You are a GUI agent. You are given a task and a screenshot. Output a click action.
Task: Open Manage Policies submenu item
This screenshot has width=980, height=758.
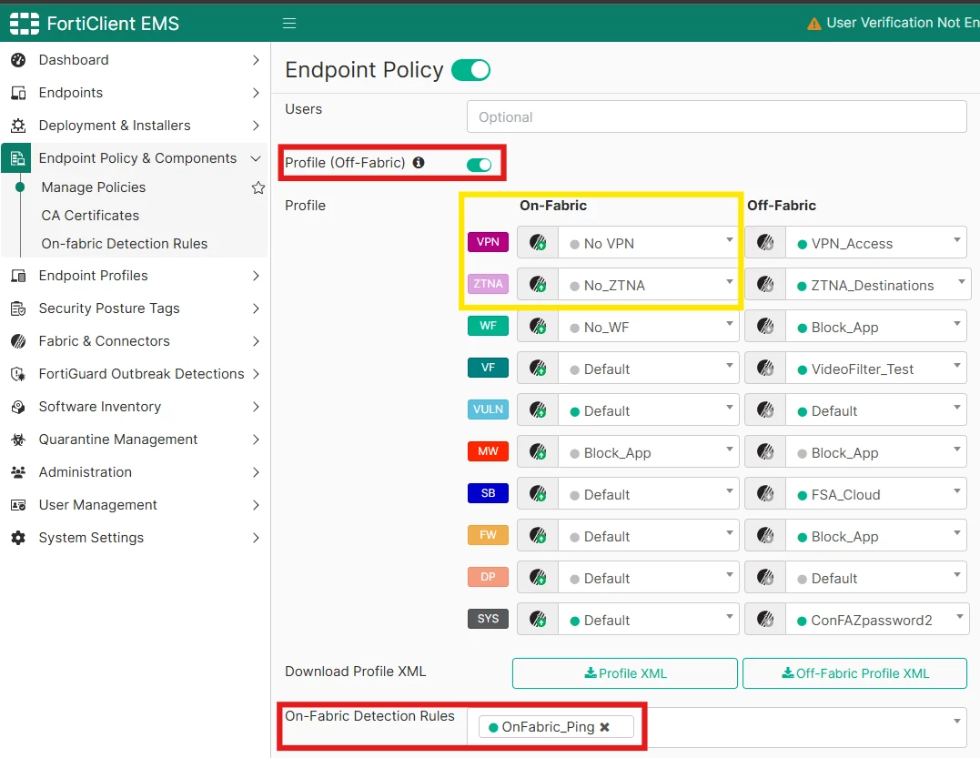click(93, 187)
